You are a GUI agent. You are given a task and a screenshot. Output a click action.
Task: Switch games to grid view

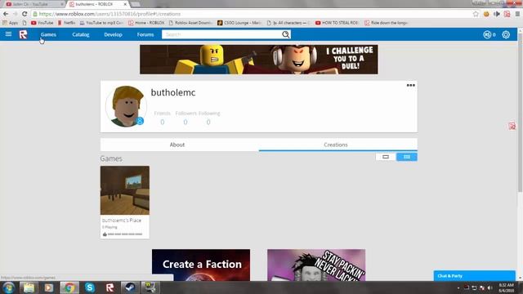(x=407, y=157)
